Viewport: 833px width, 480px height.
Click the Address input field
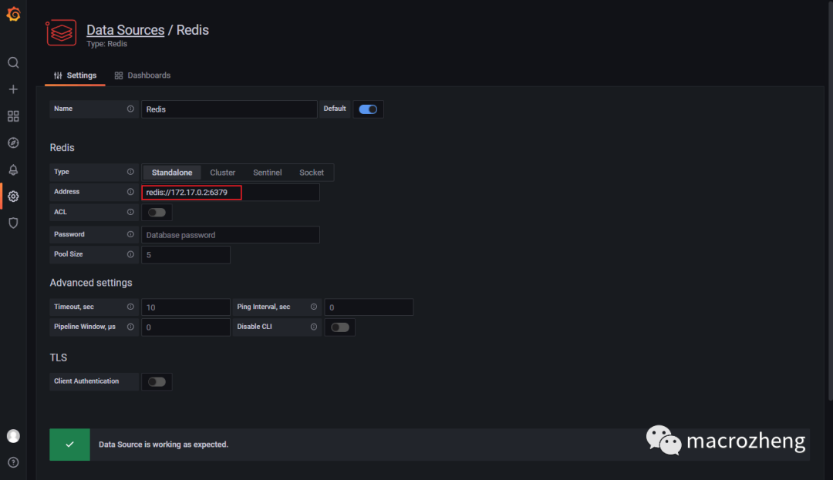click(x=231, y=192)
